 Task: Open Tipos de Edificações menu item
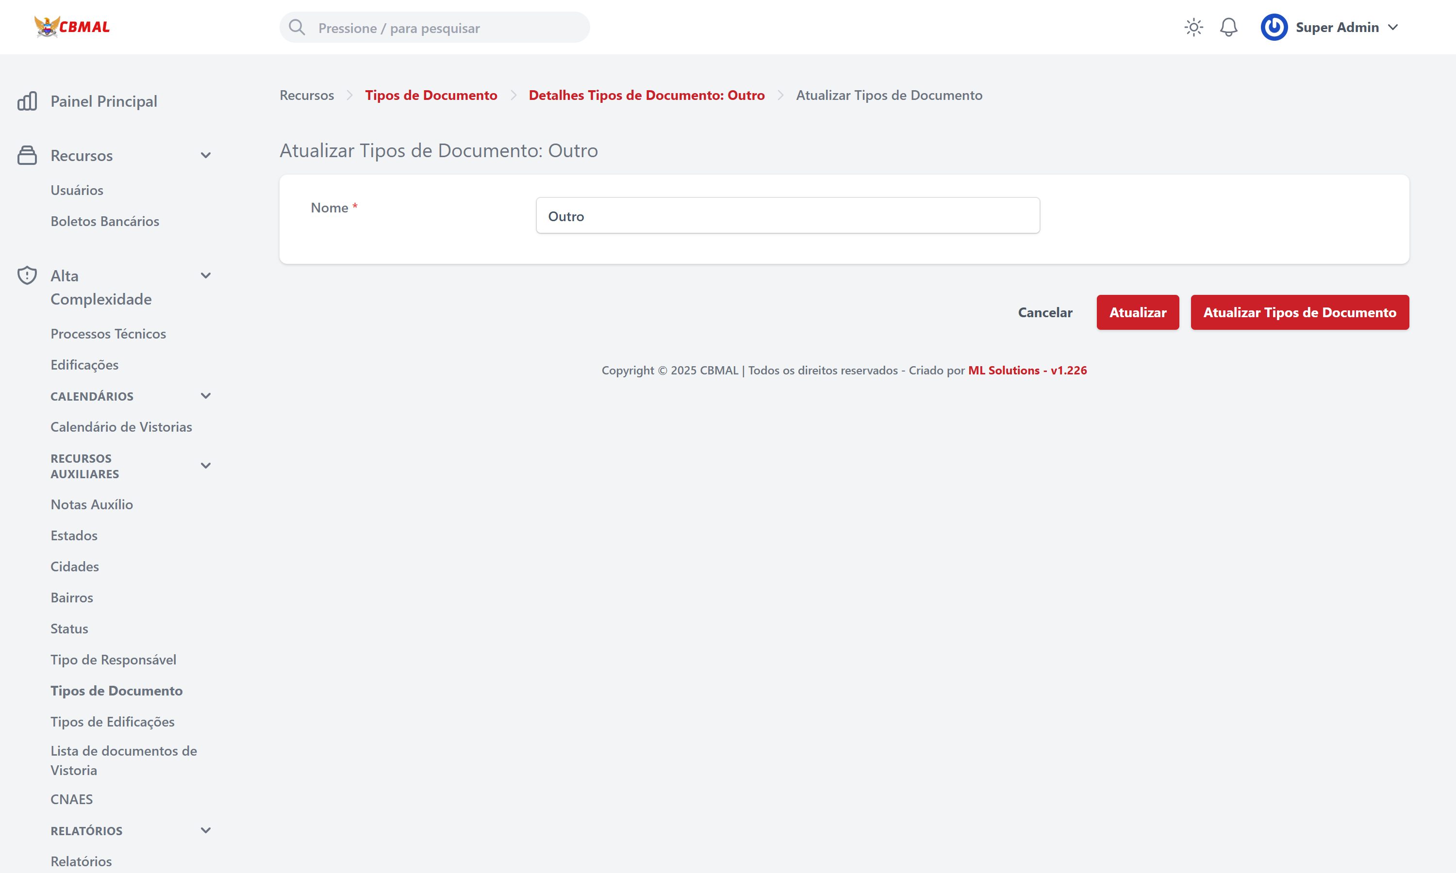(x=113, y=722)
